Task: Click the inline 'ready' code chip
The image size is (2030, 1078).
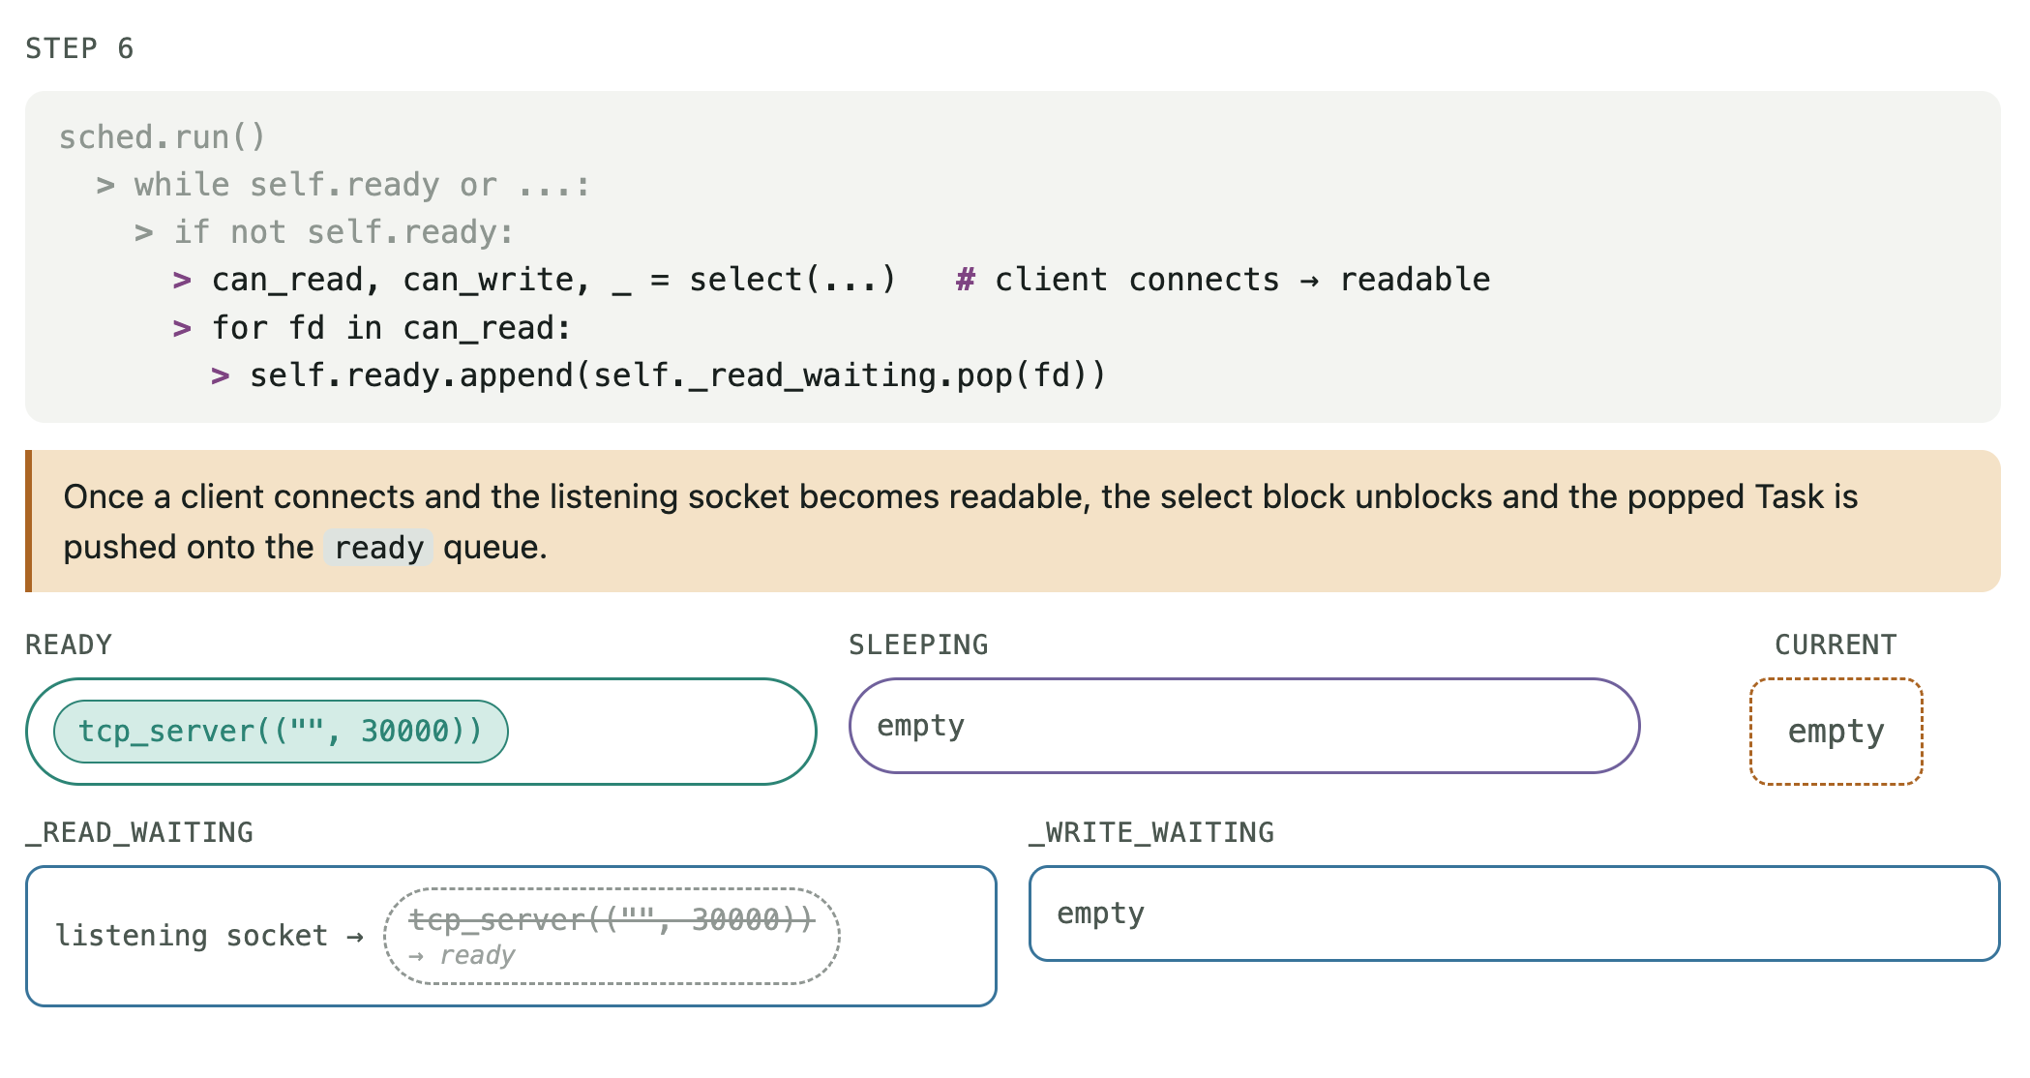Action: (x=378, y=548)
